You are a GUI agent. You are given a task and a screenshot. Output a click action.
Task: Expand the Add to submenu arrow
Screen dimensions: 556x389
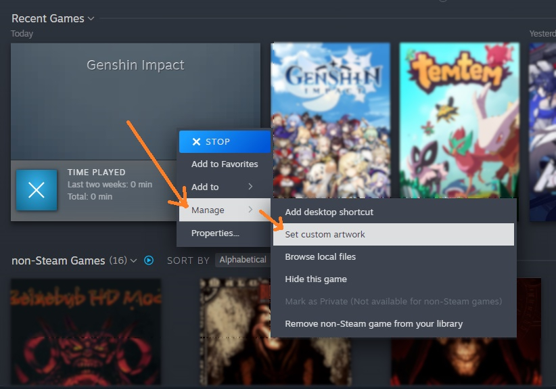tap(250, 187)
